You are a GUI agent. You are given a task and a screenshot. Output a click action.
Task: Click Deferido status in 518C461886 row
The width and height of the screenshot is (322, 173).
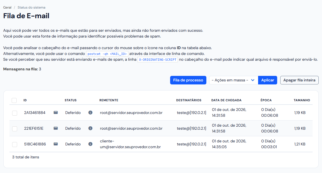coord(73,144)
